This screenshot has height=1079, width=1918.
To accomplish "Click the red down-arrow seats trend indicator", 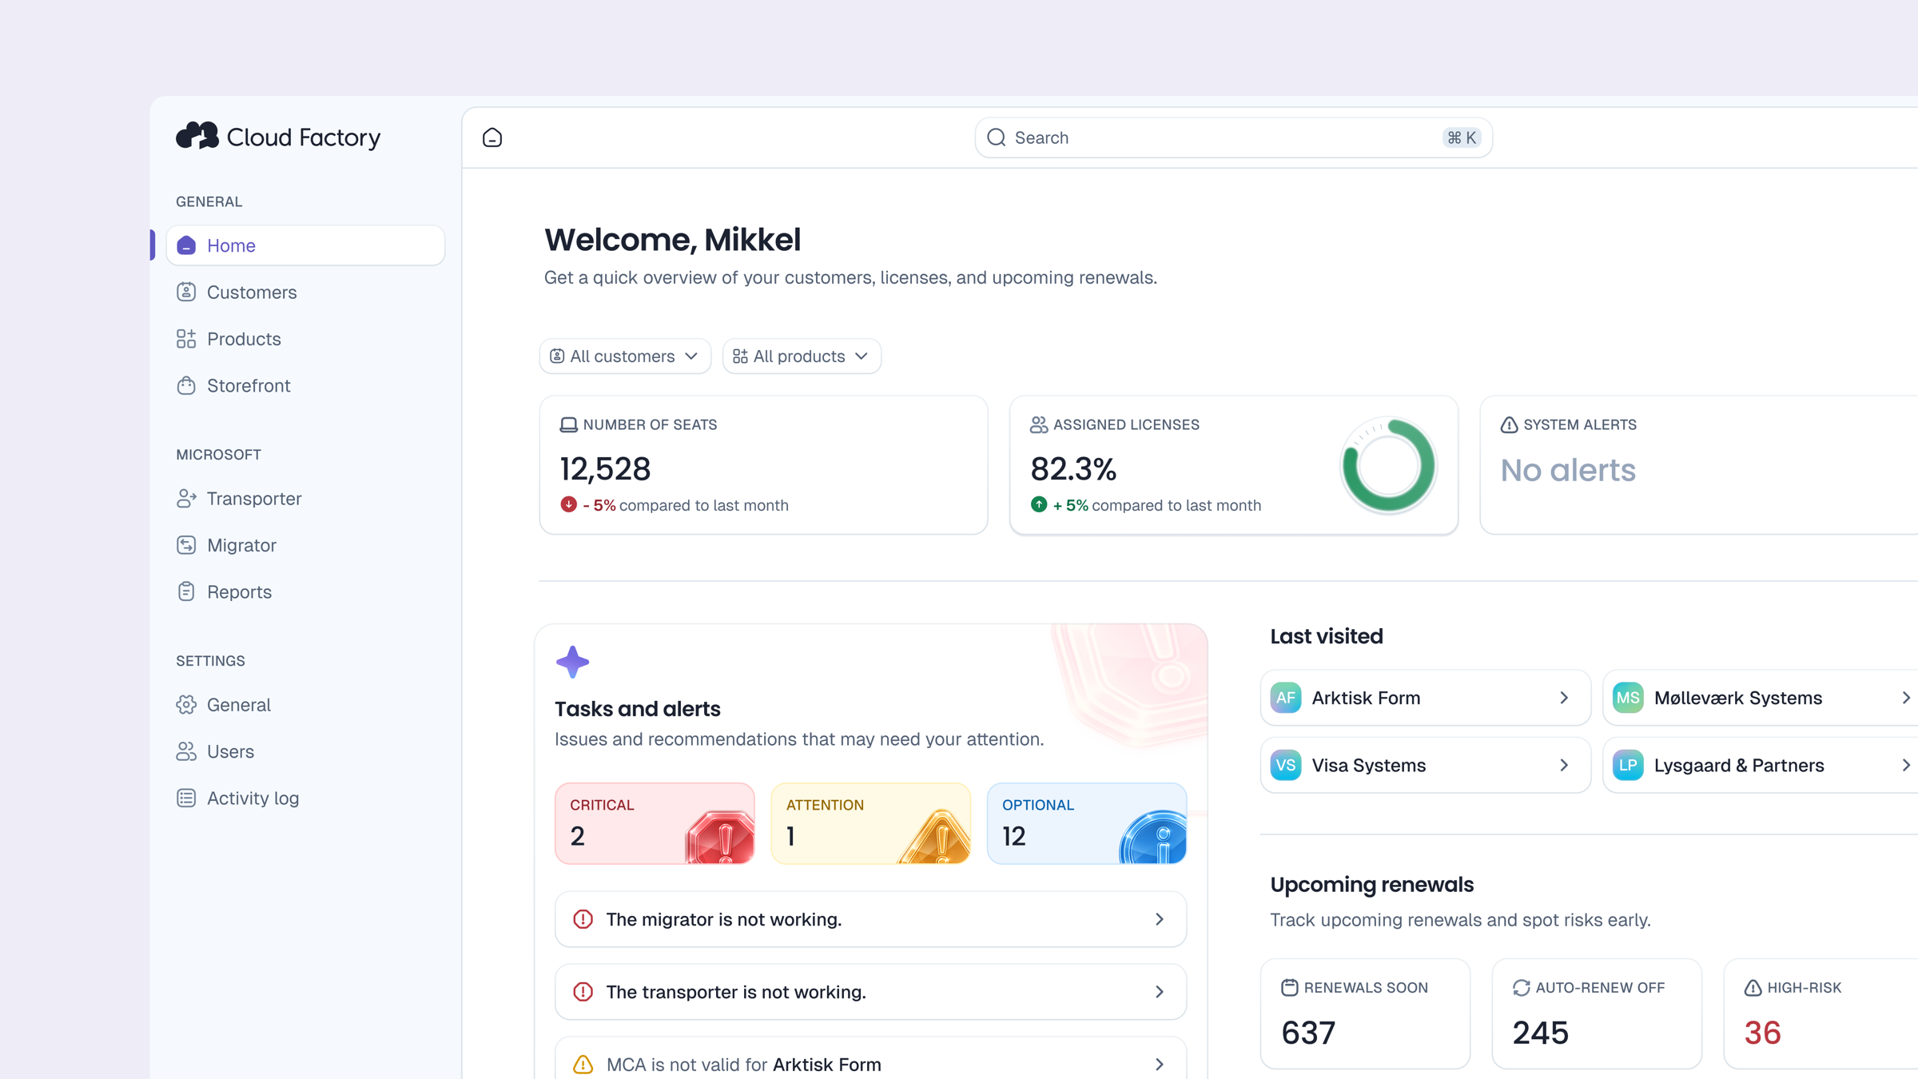I will 568,504.
